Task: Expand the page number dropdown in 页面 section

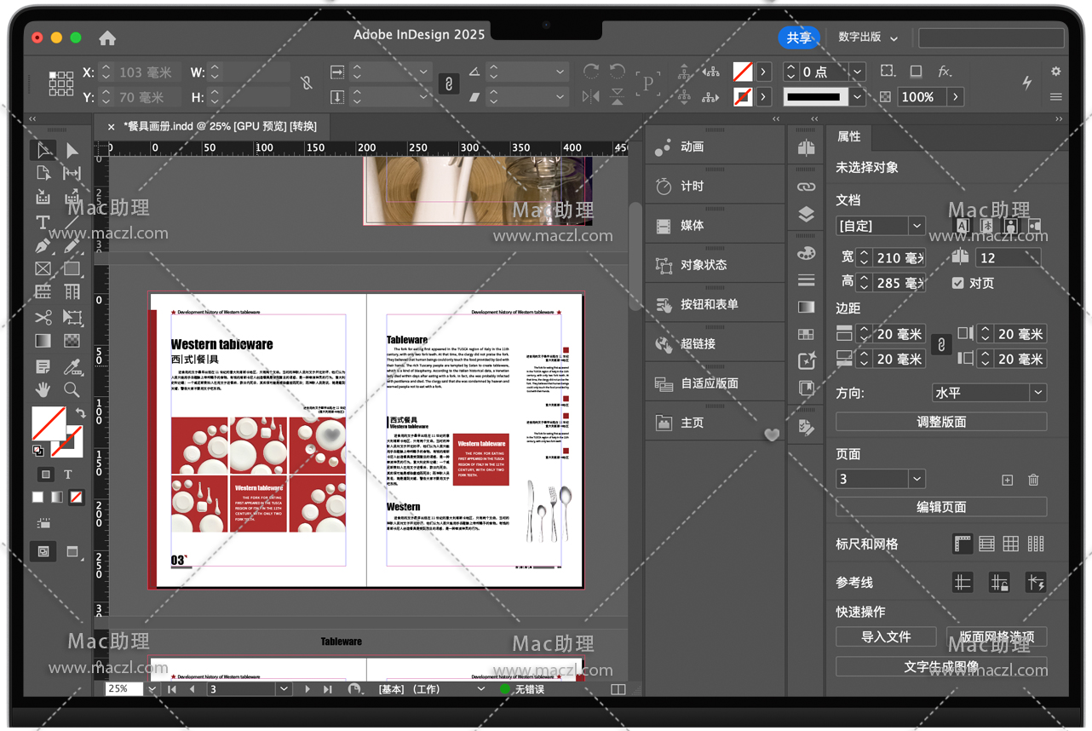Action: (917, 479)
